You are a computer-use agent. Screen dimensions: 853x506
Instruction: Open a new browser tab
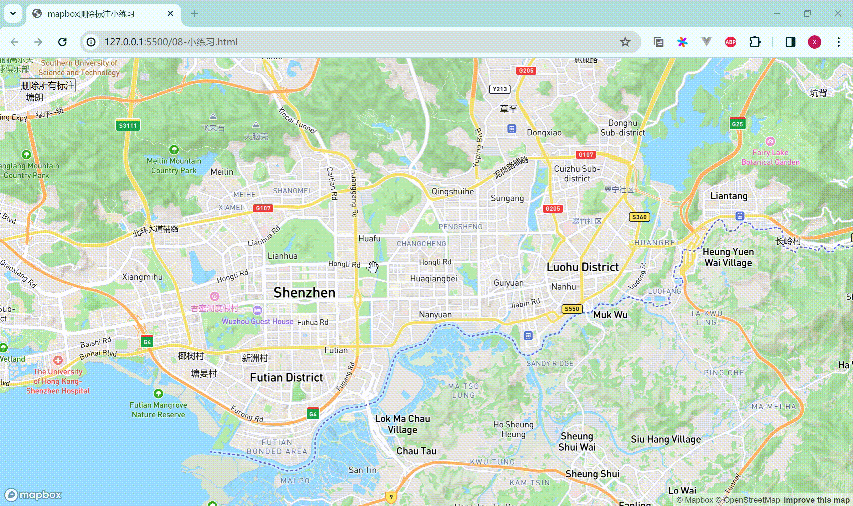194,14
